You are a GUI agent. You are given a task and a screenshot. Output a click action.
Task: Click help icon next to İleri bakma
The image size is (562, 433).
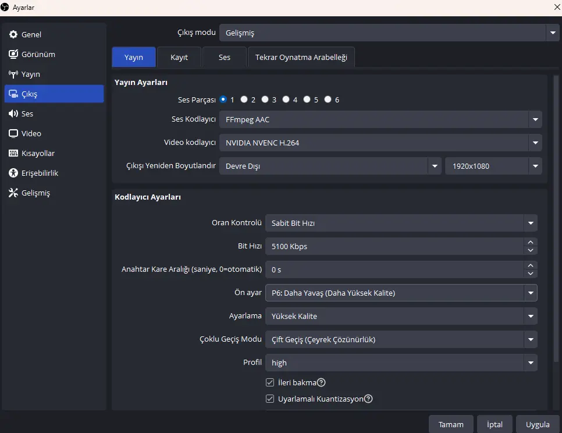(x=322, y=382)
